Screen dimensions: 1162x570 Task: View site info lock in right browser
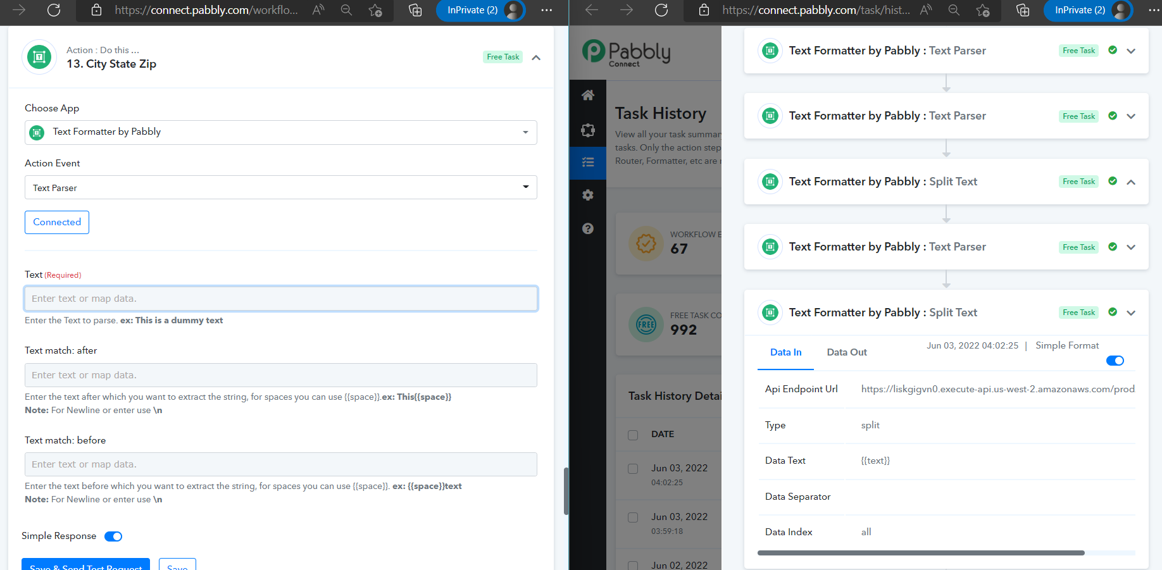tap(704, 10)
